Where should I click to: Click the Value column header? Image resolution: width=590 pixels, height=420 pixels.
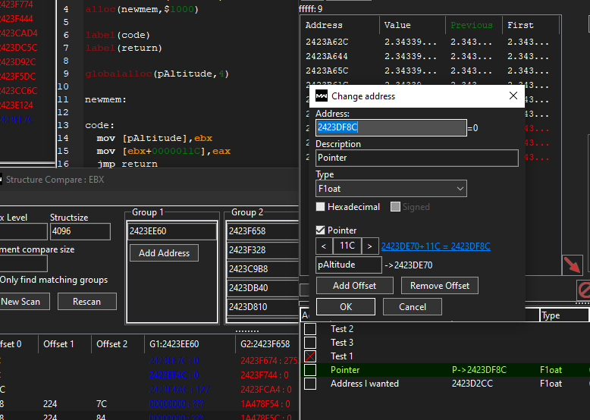(397, 25)
